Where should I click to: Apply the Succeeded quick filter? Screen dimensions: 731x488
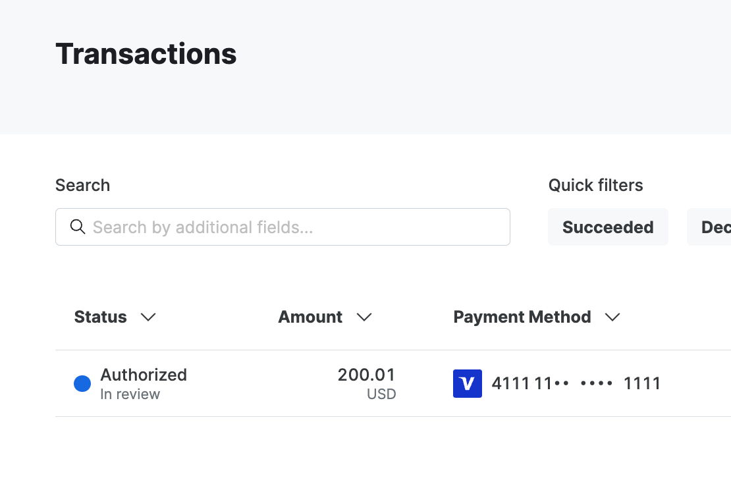608,227
